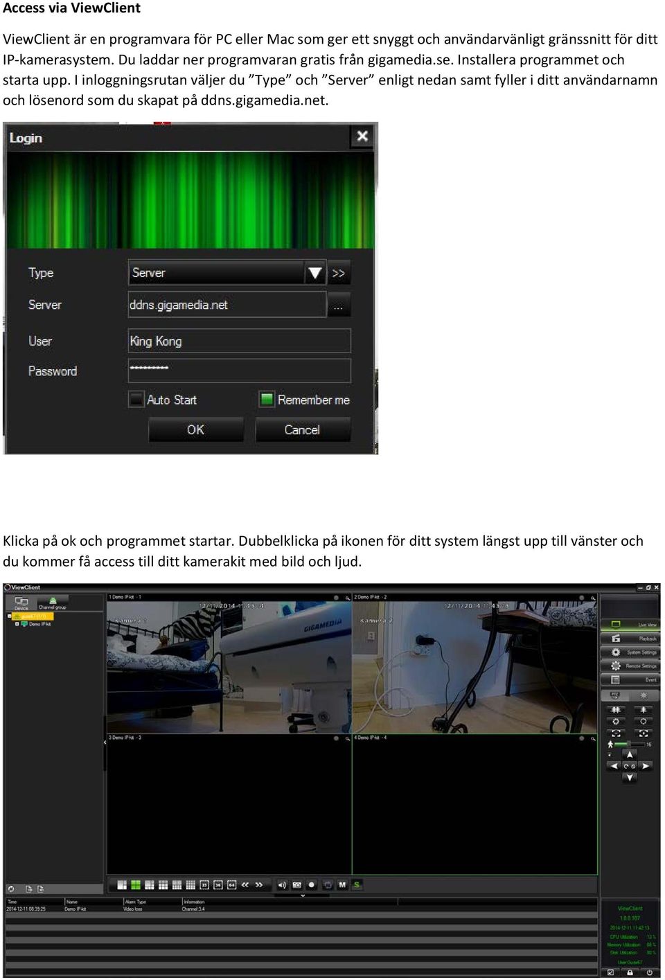The width and height of the screenshot is (665, 980).
Task: Click the zoom in PTZ lens icon
Action: (643, 710)
